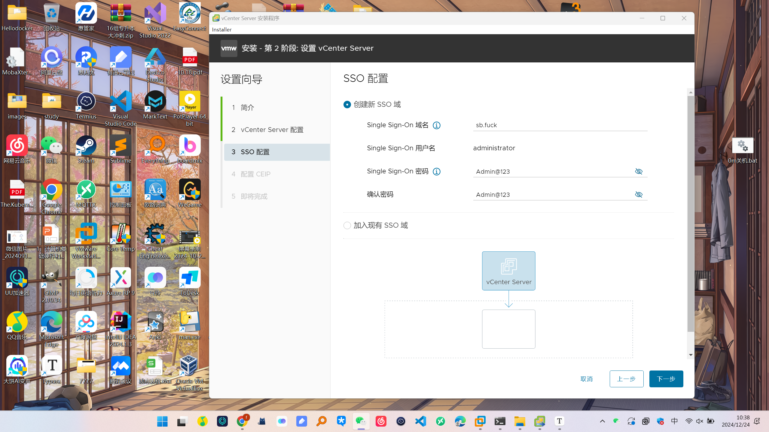Click wizard step 4 配置 CEIP

point(276,174)
